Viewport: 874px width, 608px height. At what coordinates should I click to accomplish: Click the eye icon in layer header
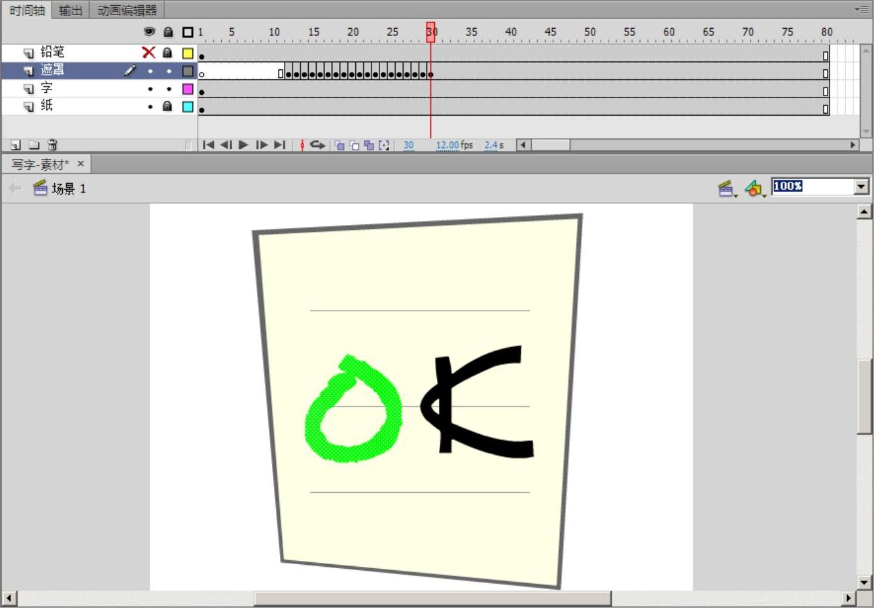[x=150, y=31]
